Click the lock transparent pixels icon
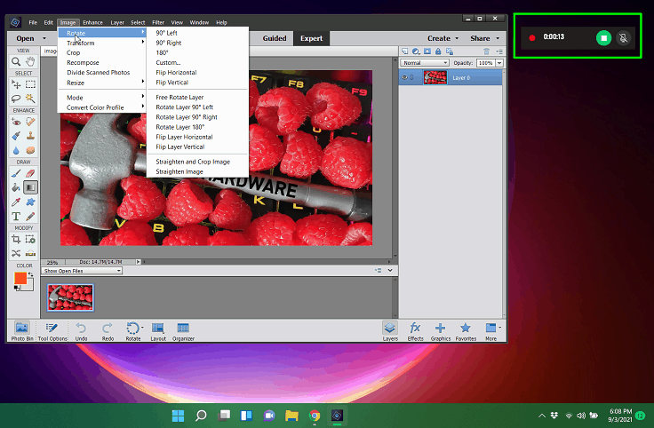Screen dimensions: 654x428 coord(450,52)
